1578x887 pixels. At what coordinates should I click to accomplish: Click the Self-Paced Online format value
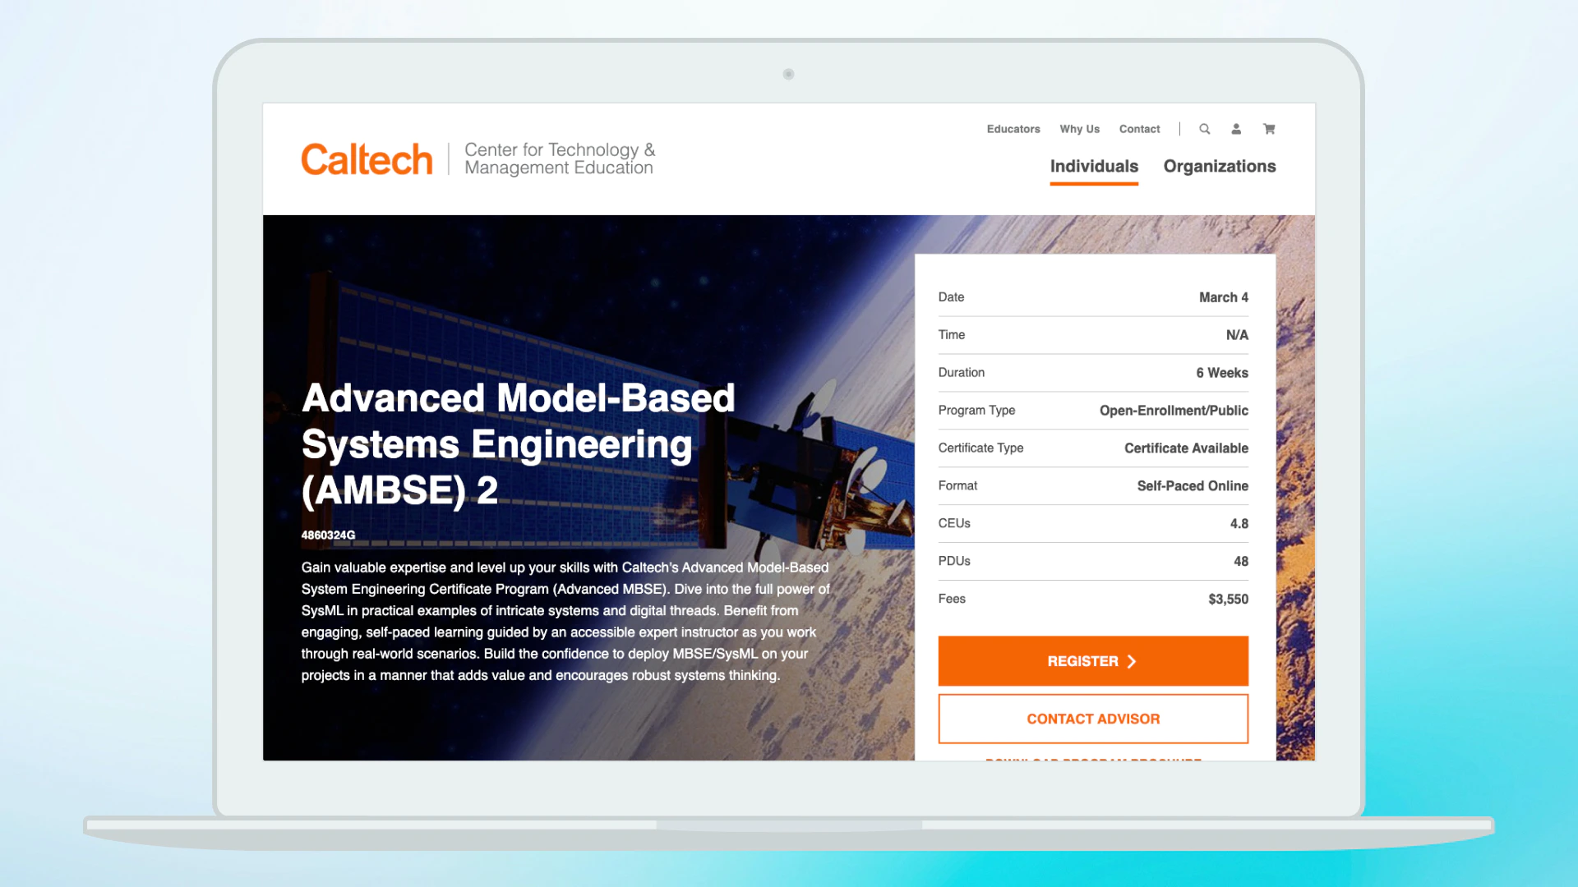coord(1193,486)
